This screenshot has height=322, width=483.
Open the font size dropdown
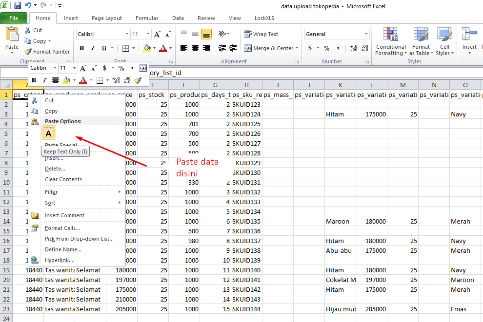tap(148, 34)
